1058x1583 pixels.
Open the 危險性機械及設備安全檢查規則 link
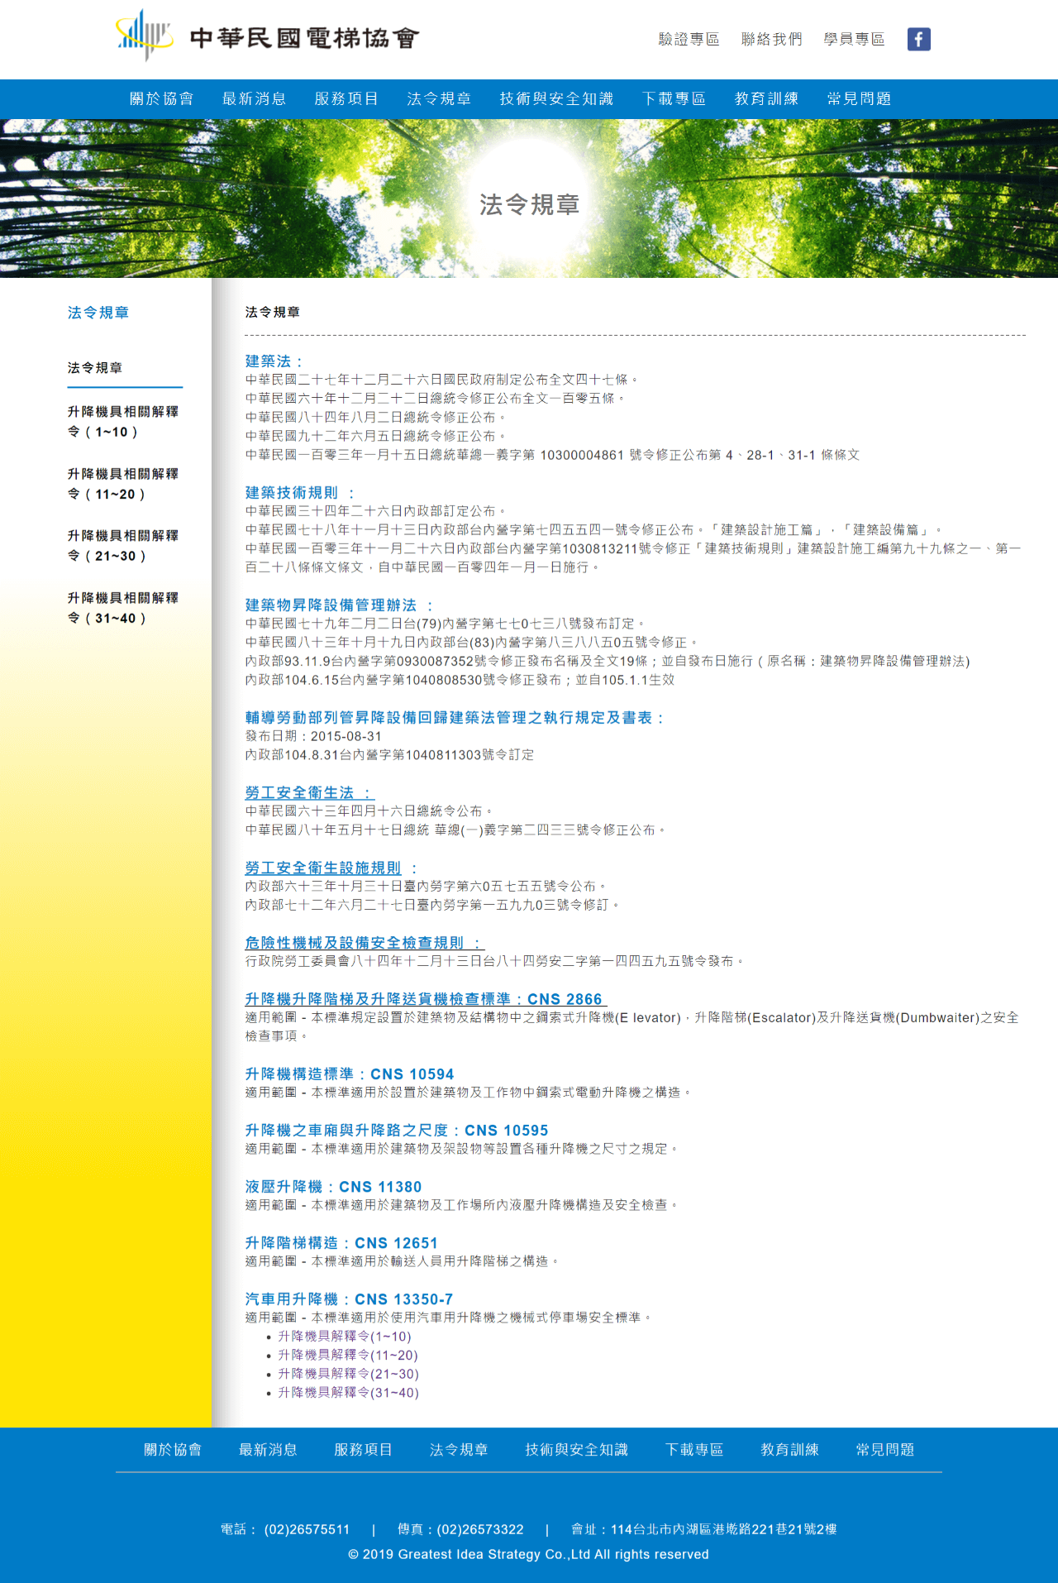(x=365, y=943)
